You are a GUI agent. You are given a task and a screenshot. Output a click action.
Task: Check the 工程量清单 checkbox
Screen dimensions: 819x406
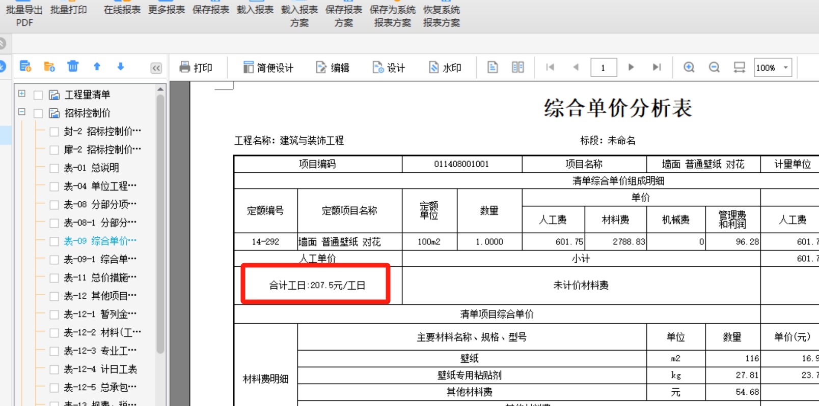point(38,95)
